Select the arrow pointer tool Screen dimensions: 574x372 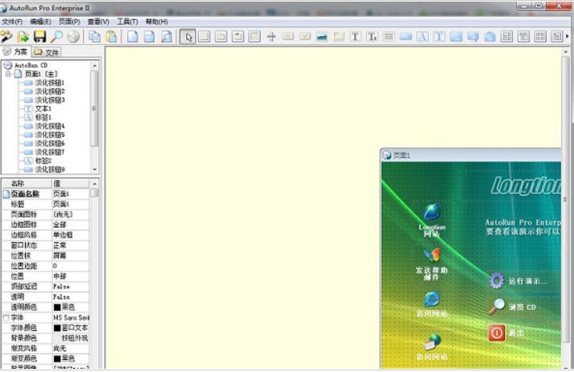[188, 36]
